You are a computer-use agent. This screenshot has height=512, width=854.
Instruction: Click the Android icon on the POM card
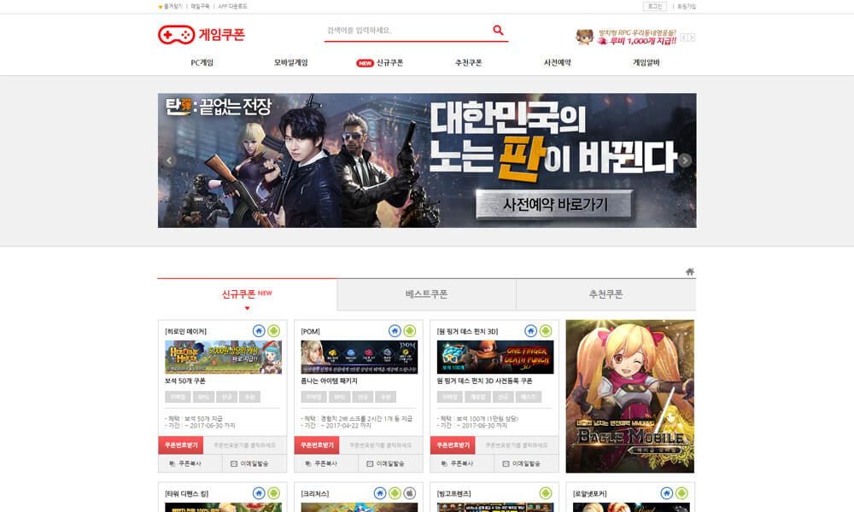[x=410, y=331]
